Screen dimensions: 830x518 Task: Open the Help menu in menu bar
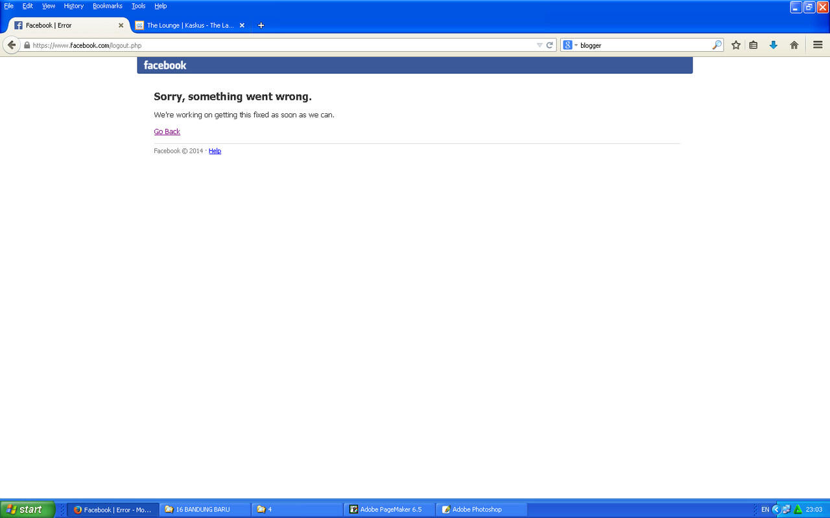(161, 6)
